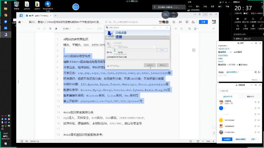Expand 显示选项 in Remote Desktop dialog
The width and height of the screenshot is (264, 148).
(x=113, y=66)
